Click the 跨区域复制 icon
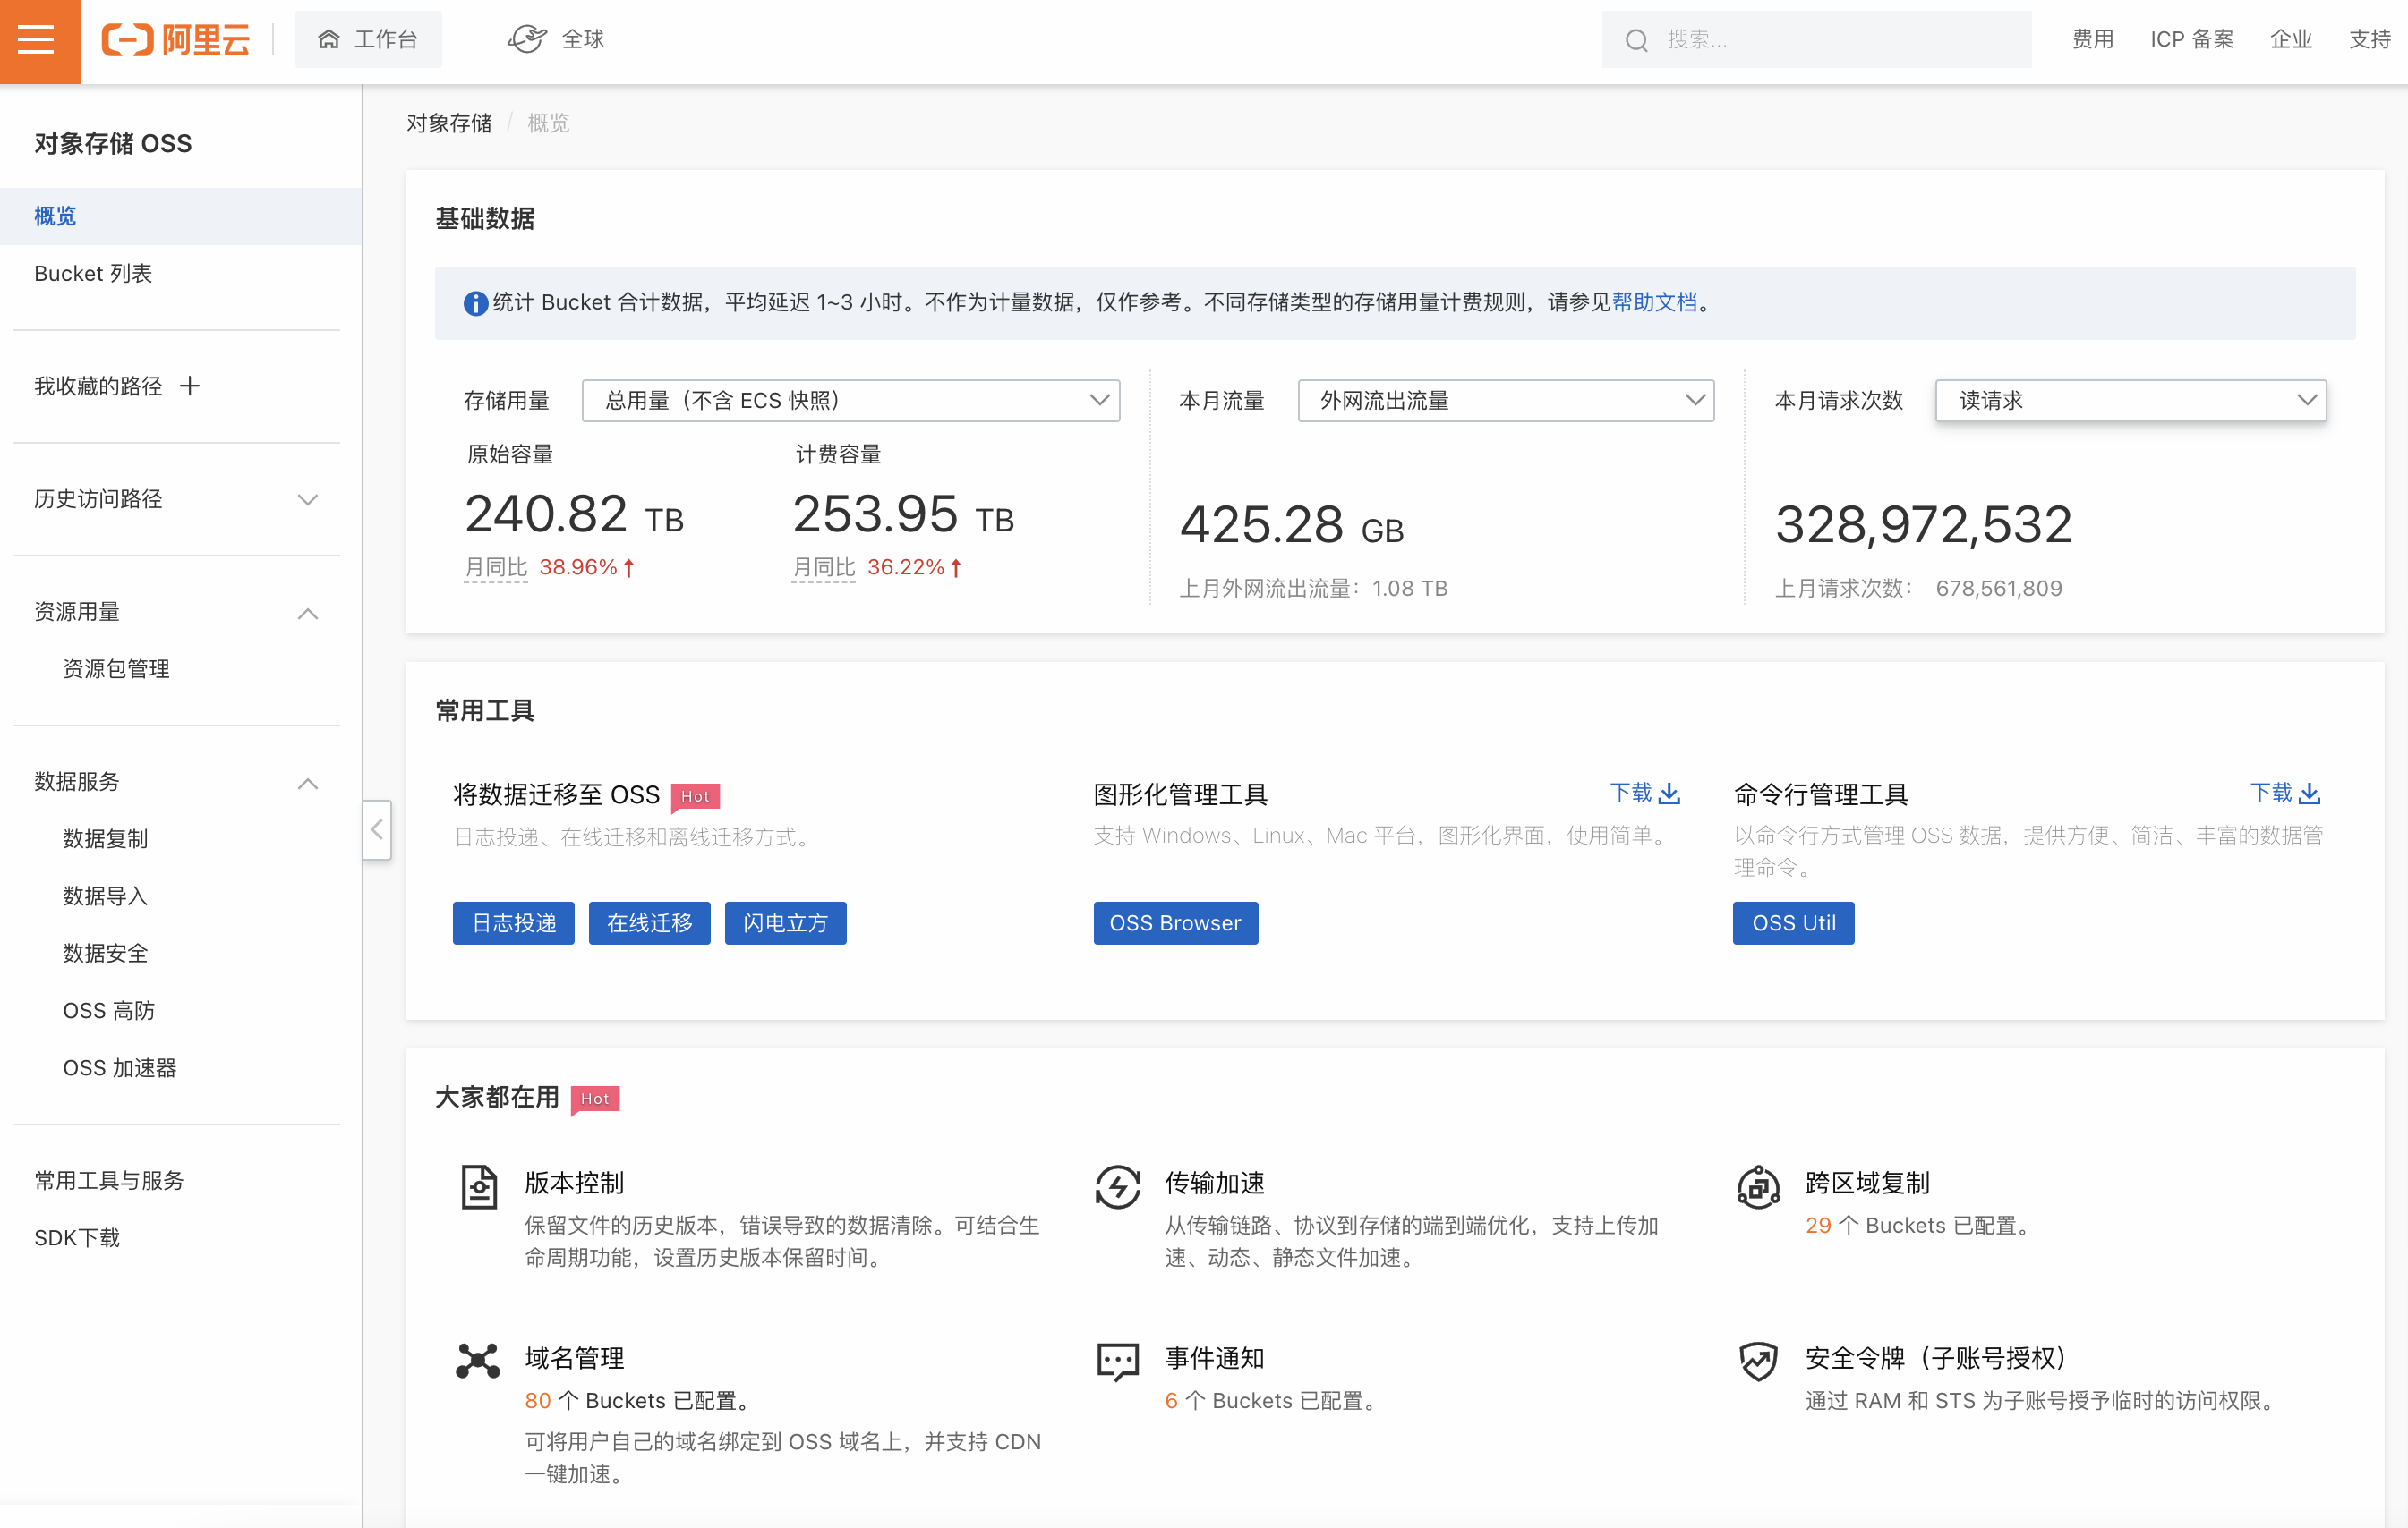Image resolution: width=2408 pixels, height=1528 pixels. (x=1758, y=1188)
